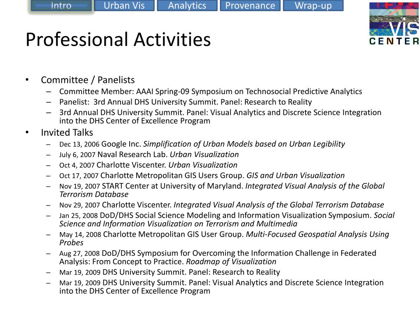Screen dimensions: 420x315
Task: Click the VIS CENTER logo
Action: (x=394, y=23)
